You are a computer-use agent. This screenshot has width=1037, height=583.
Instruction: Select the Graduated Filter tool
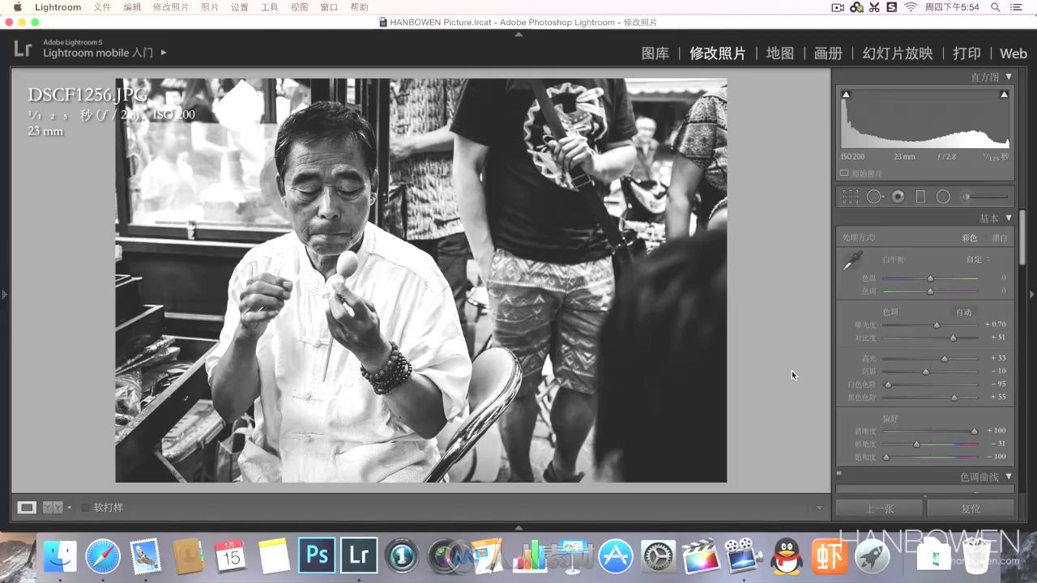[x=920, y=197]
